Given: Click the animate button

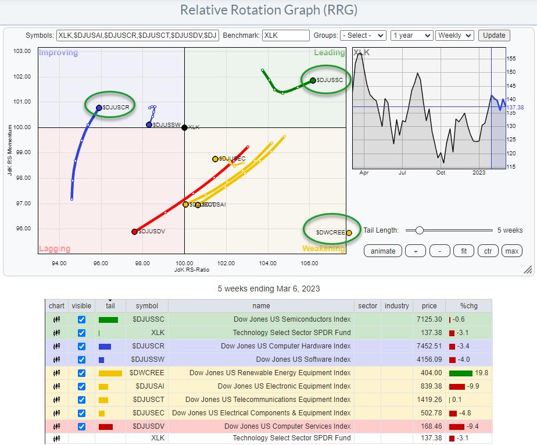Looking at the screenshot, I should point(382,251).
